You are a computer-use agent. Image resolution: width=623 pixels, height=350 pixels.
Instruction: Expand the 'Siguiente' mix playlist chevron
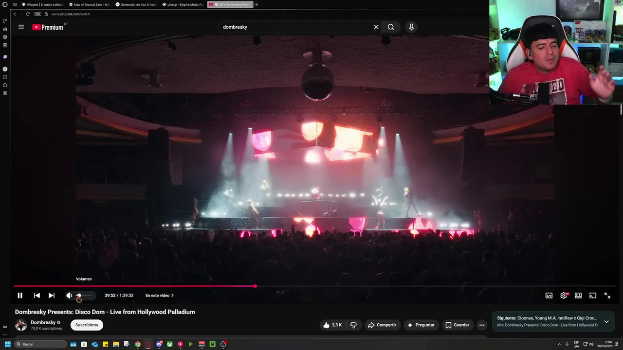pyautogui.click(x=606, y=322)
